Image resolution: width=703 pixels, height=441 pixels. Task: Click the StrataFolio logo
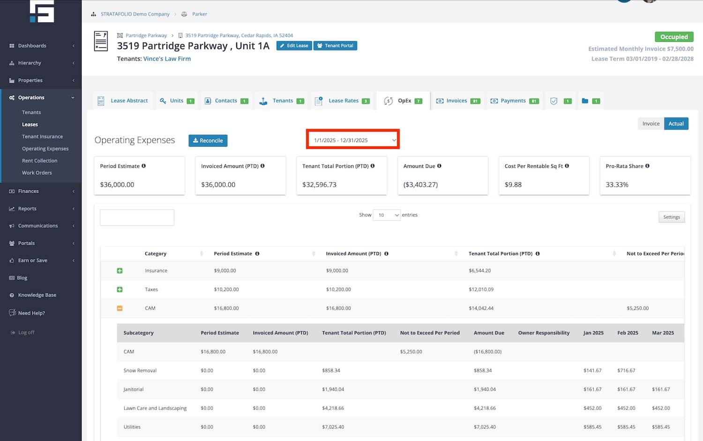[x=42, y=11]
